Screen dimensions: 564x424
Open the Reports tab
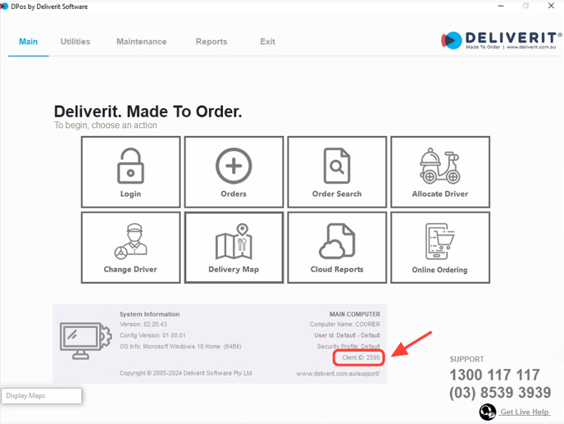click(x=211, y=42)
